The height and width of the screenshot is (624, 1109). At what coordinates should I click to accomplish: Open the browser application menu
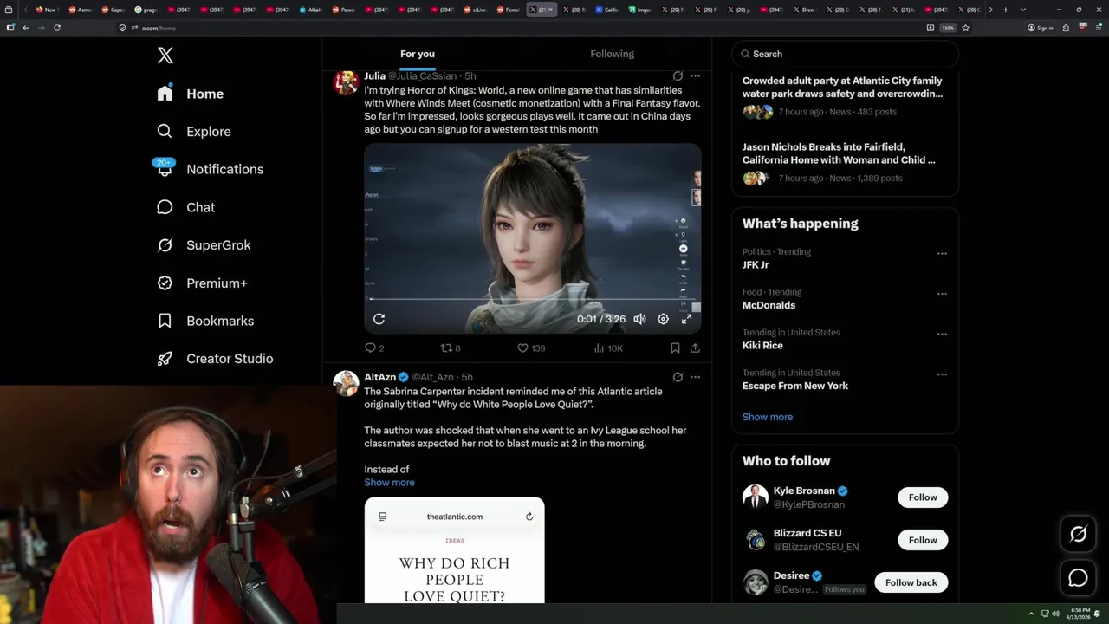tap(1098, 28)
